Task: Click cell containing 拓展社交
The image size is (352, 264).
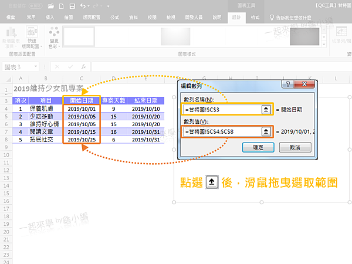Action: (46, 140)
